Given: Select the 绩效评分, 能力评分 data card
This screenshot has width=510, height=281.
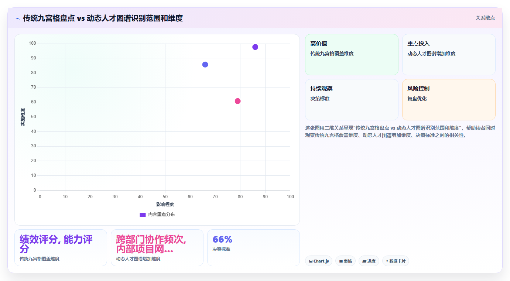Looking at the screenshot, I should coord(61,248).
